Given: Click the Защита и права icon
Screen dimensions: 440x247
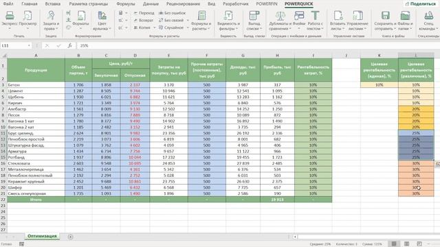Looking at the screenshot, I should point(51,16).
